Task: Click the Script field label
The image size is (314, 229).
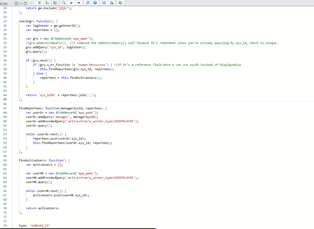Action: point(3,3)
